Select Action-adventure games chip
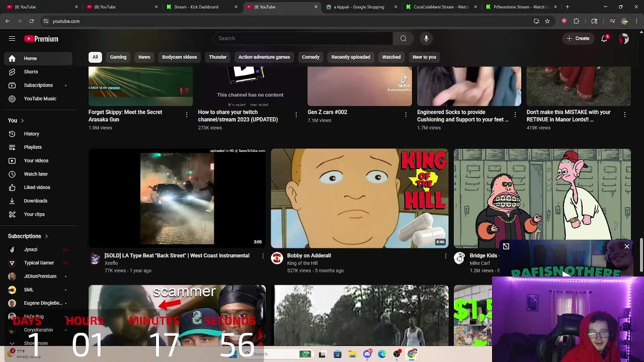The width and height of the screenshot is (644, 362). (x=264, y=57)
